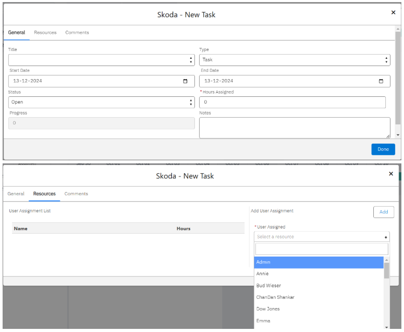The image size is (404, 332).
Task: Close the lower Resources New Task dialog
Action: (x=391, y=174)
